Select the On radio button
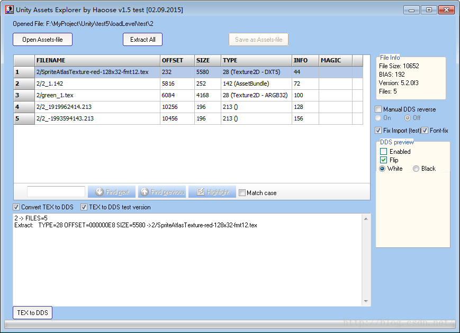This screenshot has height=333, width=460. (x=378, y=118)
